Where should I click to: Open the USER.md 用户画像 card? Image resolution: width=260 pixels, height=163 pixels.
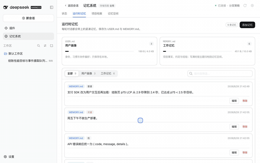pos(109,51)
